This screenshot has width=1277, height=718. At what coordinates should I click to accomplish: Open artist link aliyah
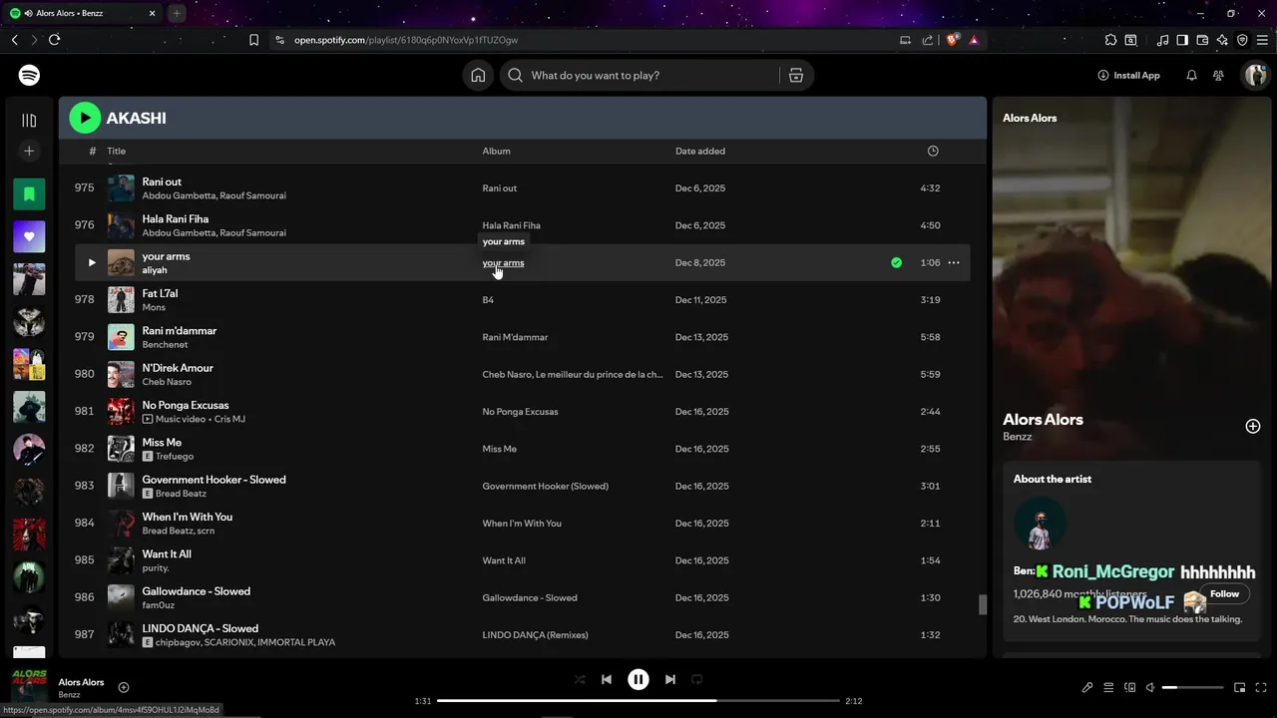155,270
